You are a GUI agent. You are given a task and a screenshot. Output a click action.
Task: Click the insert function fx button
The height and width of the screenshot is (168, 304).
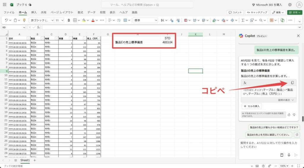[x=38, y=28]
